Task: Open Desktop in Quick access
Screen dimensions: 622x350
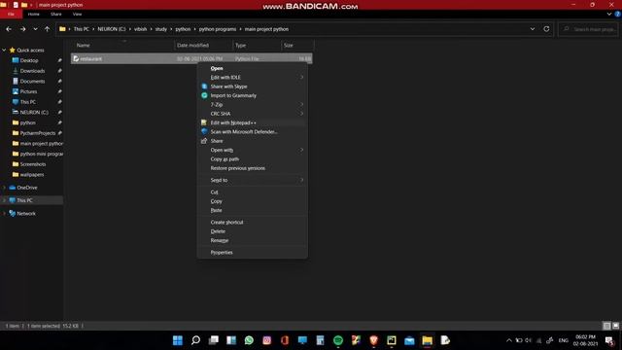Action: pos(29,60)
